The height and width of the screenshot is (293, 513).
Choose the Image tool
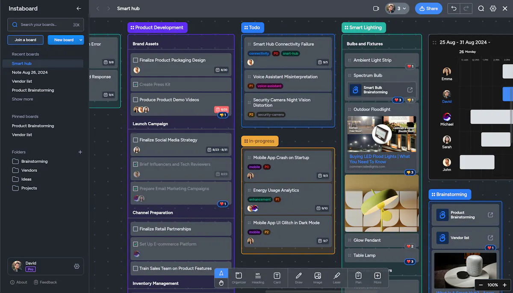click(318, 278)
